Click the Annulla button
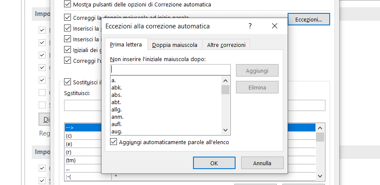The height and width of the screenshot is (185, 380). pyautogui.click(x=262, y=163)
